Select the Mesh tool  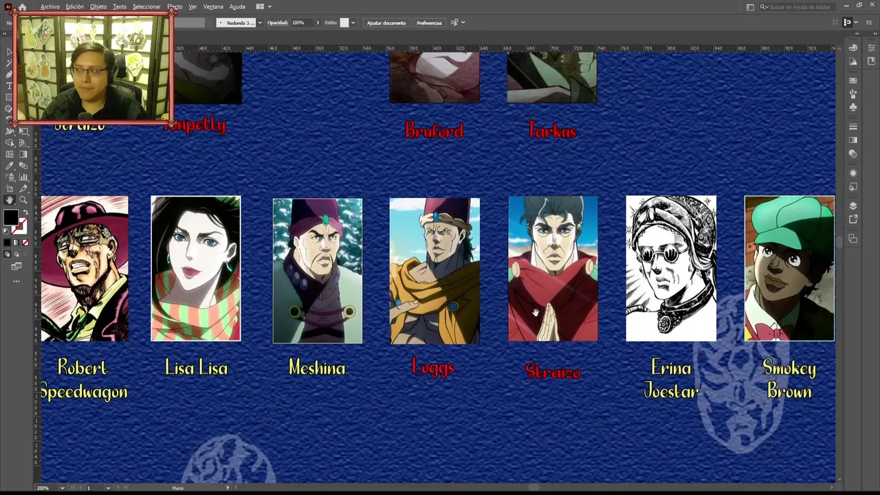(10, 154)
